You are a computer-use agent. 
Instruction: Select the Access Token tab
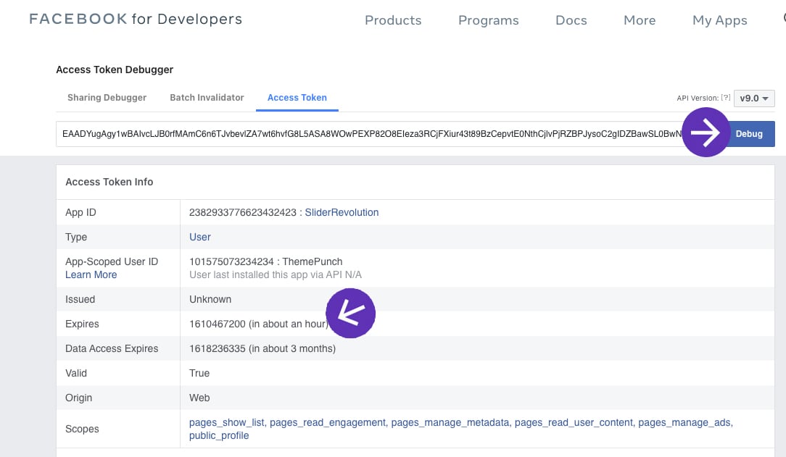297,98
